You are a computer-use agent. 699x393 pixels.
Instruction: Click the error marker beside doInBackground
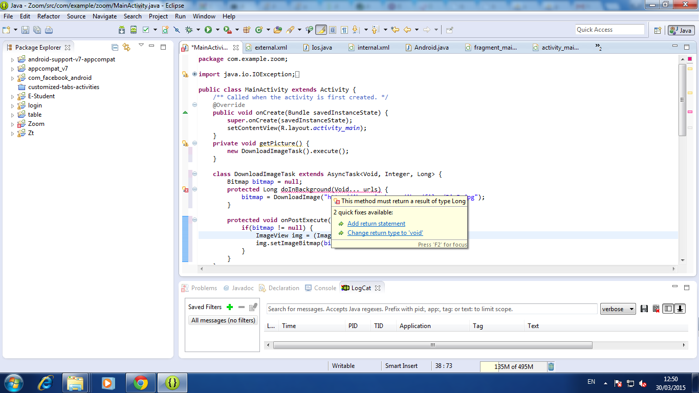185,190
